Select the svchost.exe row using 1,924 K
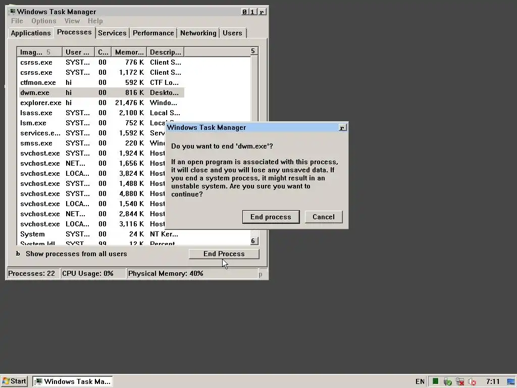Viewport: 517px width, 388px height. click(x=92, y=153)
